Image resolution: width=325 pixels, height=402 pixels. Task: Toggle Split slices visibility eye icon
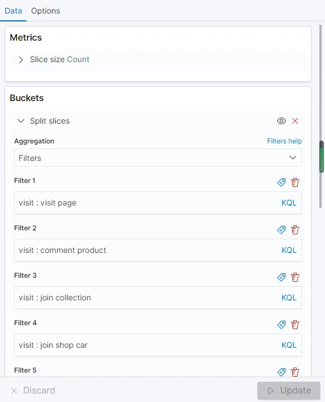282,121
